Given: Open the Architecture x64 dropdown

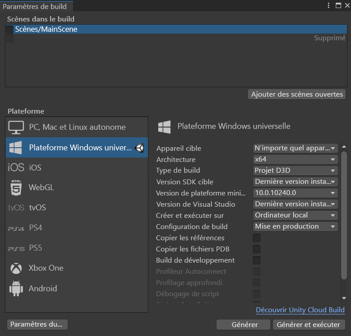Looking at the screenshot, I should (x=295, y=159).
